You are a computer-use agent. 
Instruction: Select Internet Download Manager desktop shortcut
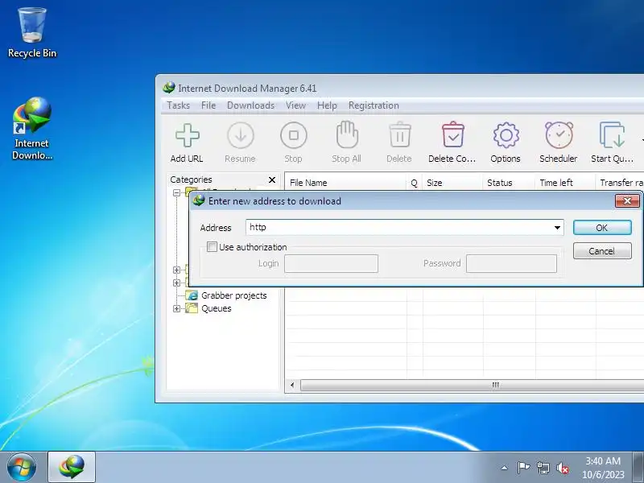point(31,129)
